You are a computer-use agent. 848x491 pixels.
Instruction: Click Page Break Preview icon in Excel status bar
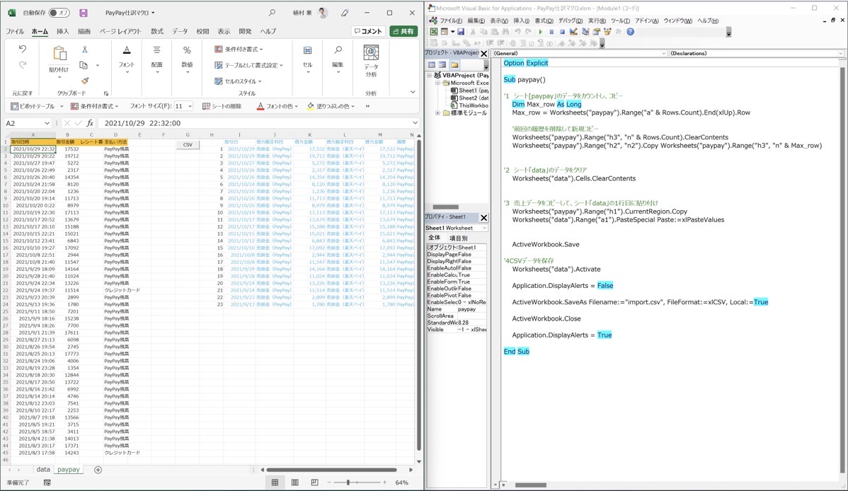coord(315,483)
